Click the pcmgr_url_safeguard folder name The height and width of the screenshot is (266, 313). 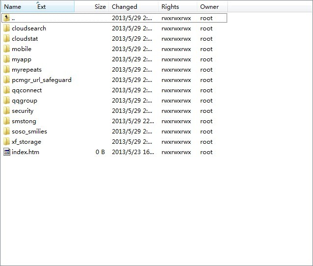click(42, 80)
